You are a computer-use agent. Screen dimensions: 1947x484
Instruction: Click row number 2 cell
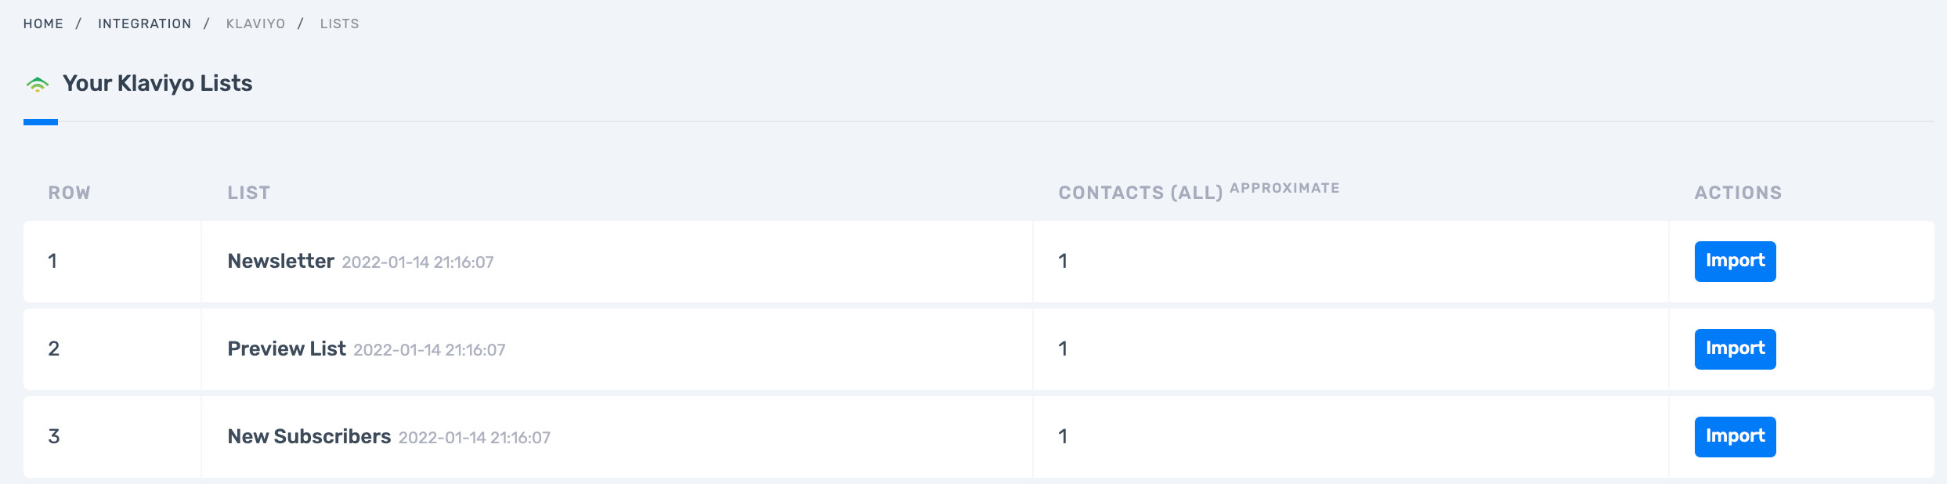tap(112, 349)
